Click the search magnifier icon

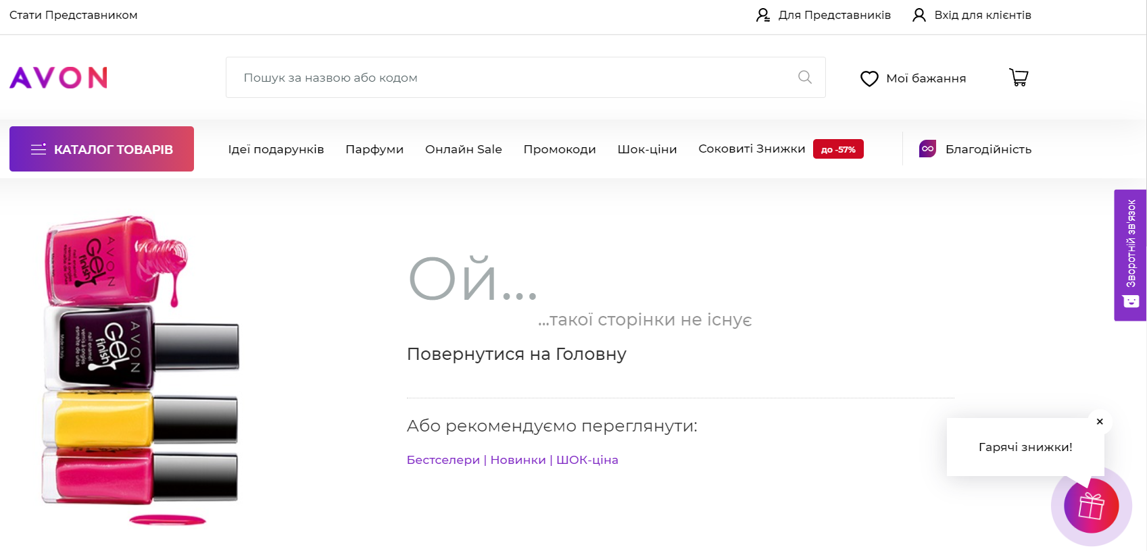804,78
